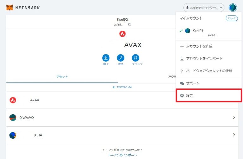Copy the account address with the copy icon
Viewport: 243px width, 159px height.
tap(130, 24)
